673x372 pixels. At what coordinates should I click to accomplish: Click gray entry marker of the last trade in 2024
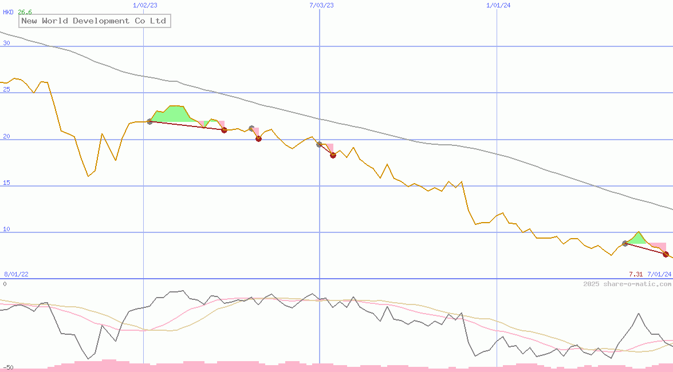pyautogui.click(x=625, y=243)
